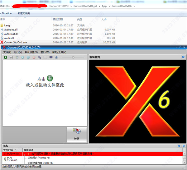Select the red error log entry row
This screenshot has height=170, width=187.
click(93, 154)
